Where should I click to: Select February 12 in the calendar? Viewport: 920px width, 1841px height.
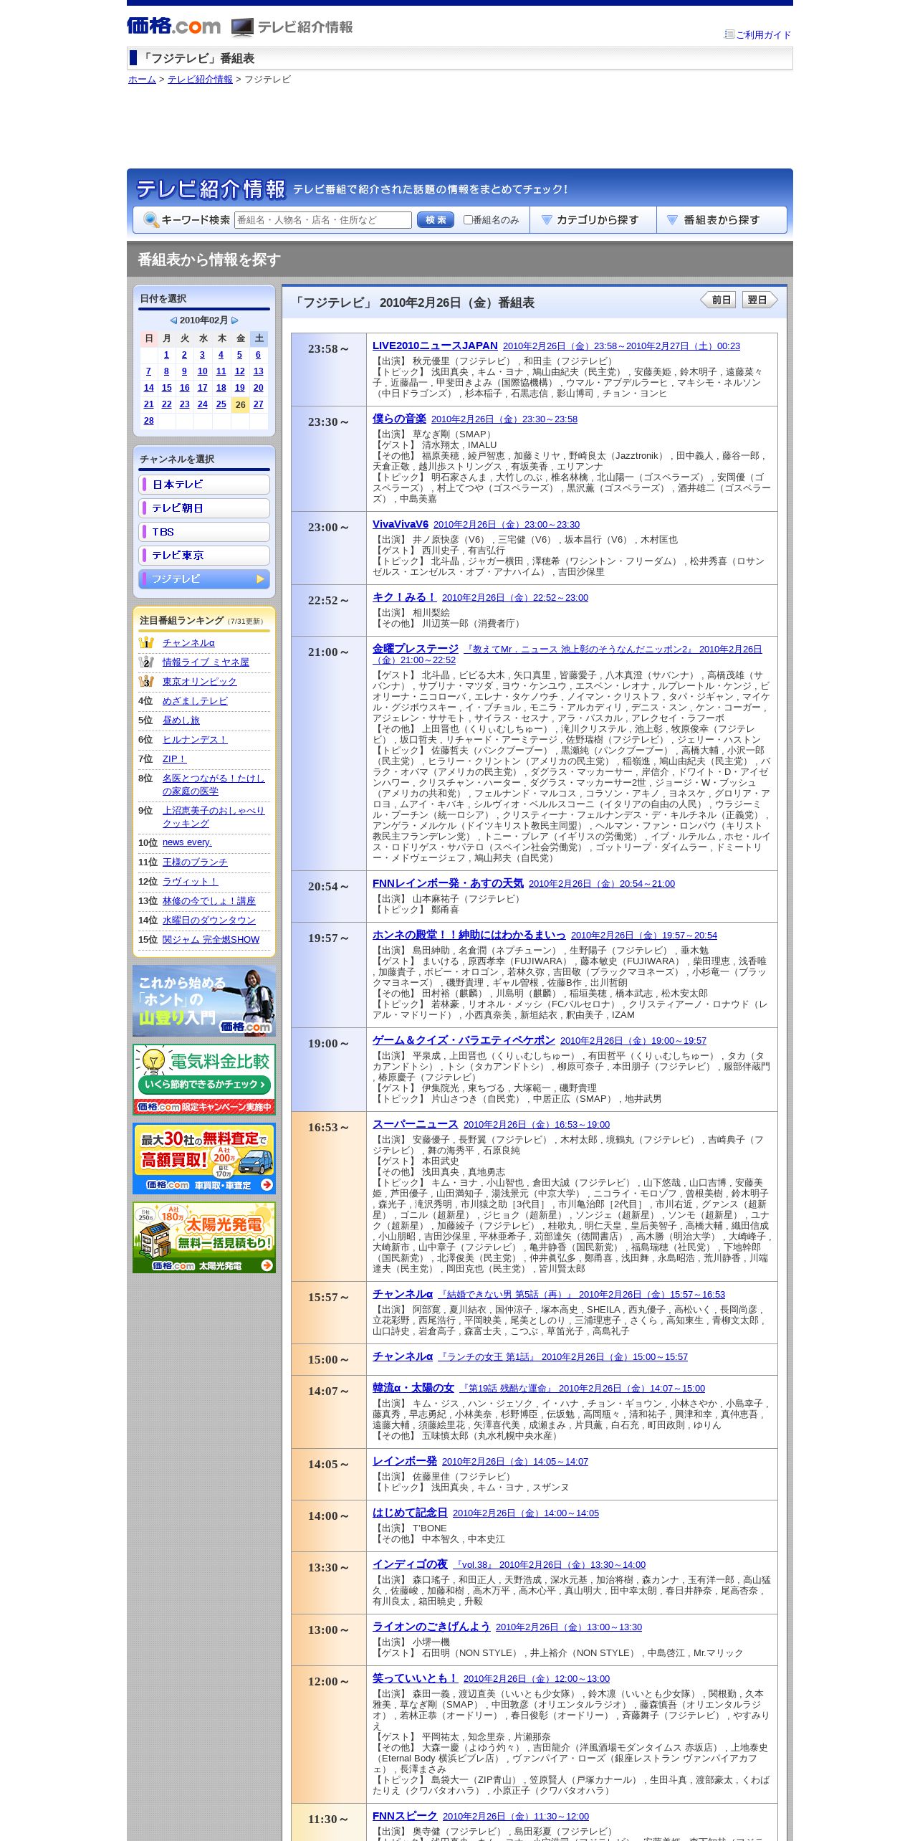pyautogui.click(x=239, y=371)
